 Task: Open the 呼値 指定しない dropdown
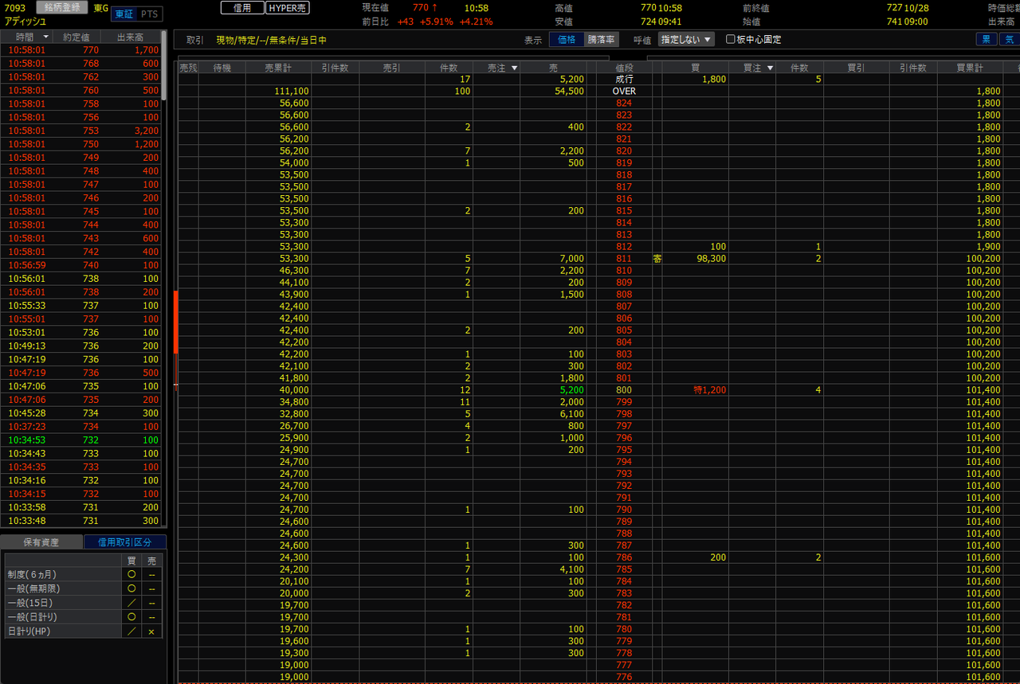coord(686,39)
